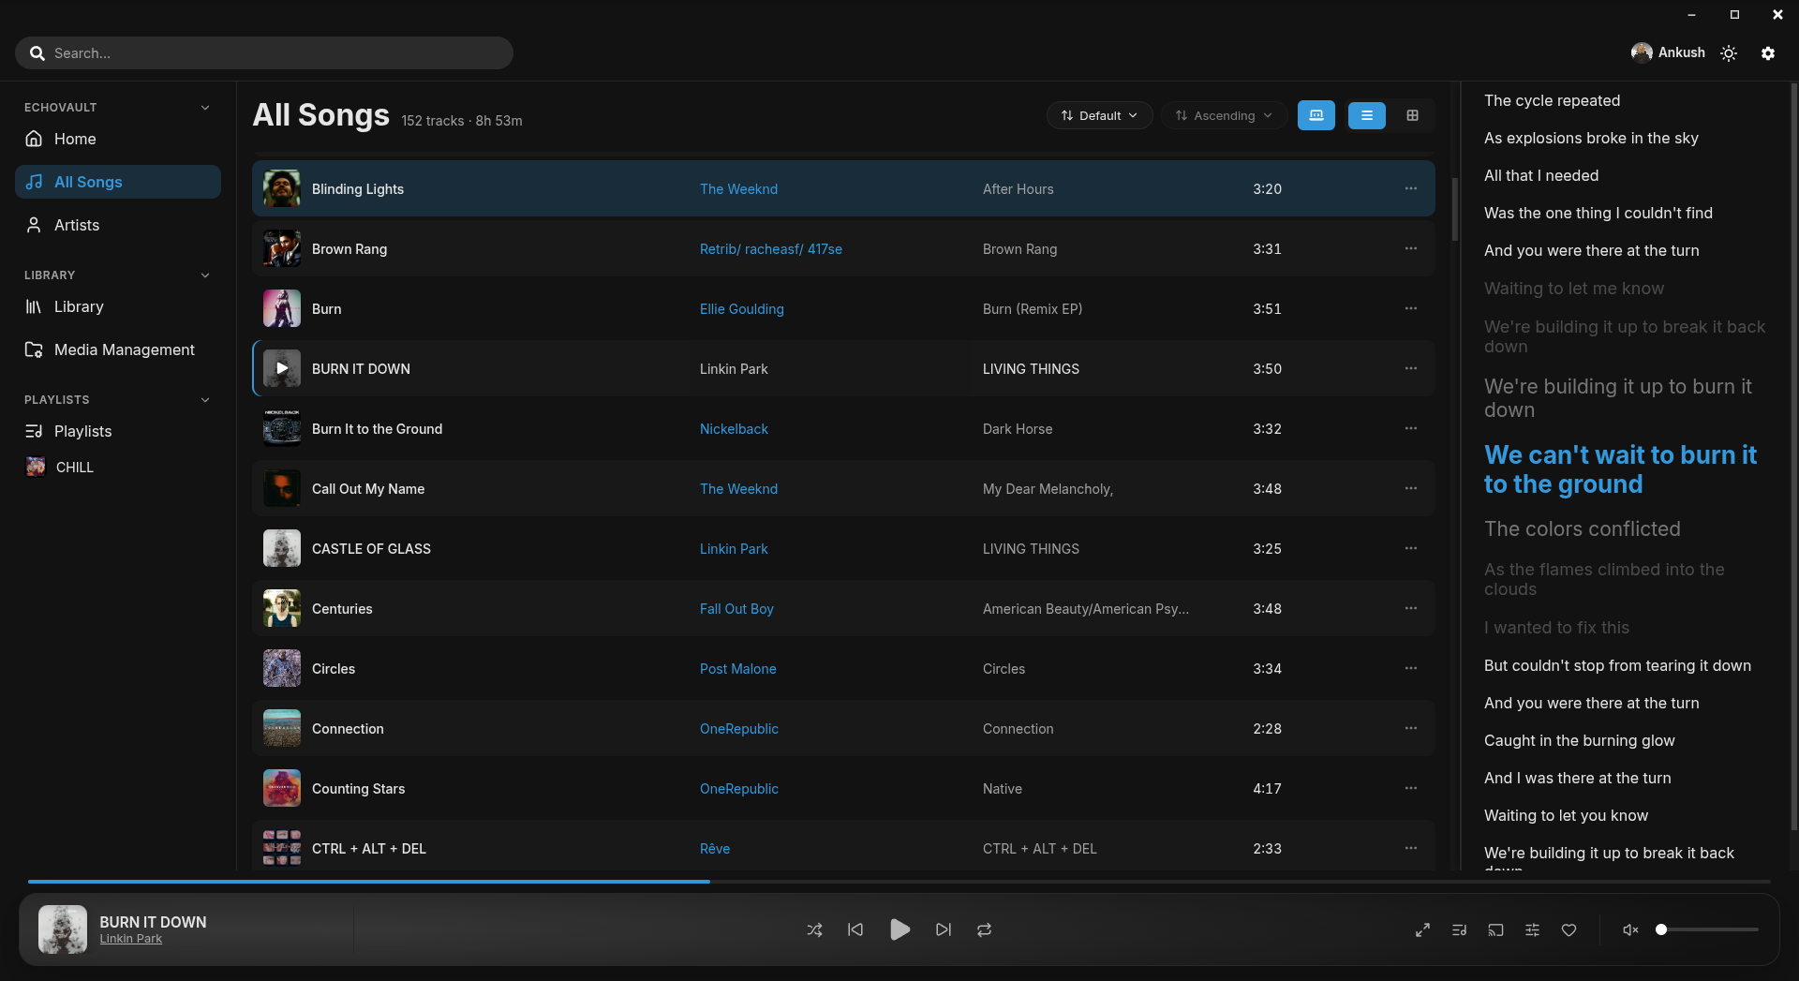
Task: Open more options for Blinding Lights
Action: 1410,188
